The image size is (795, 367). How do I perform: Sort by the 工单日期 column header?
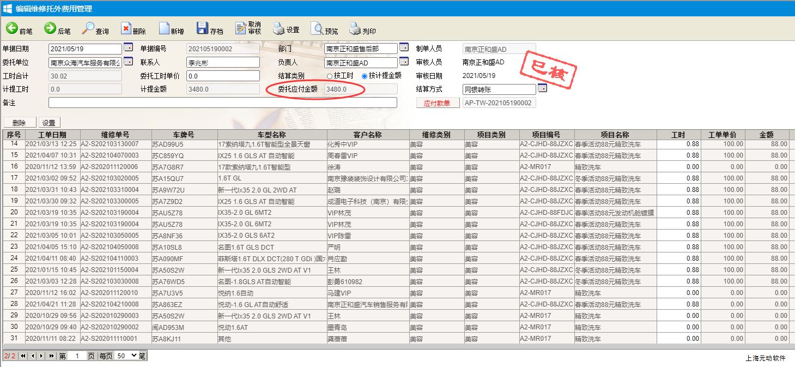click(52, 135)
